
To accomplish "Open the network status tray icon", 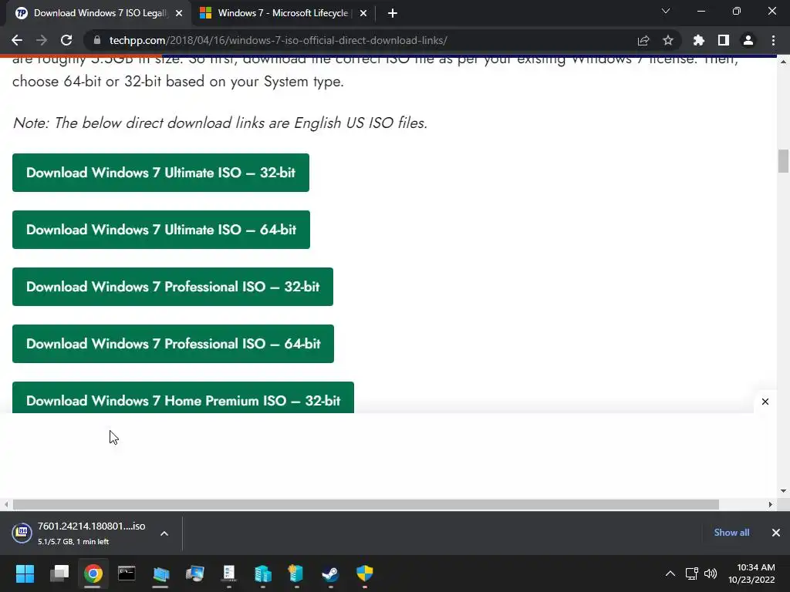I will point(692,573).
